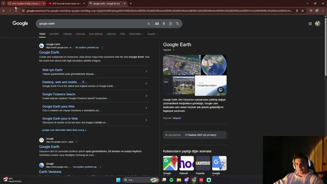This screenshot has width=327, height=184.
Task: Close the 'google earth - Google'da Ara' tab
Action: 125,4
